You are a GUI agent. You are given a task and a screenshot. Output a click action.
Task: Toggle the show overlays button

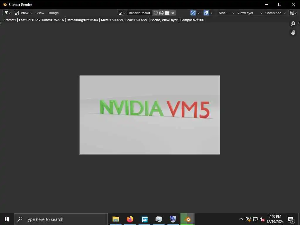pos(206,13)
